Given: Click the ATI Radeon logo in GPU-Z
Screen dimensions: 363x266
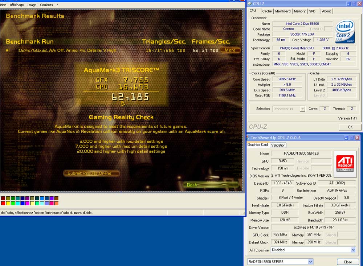Looking at the screenshot, I should pos(345,164).
